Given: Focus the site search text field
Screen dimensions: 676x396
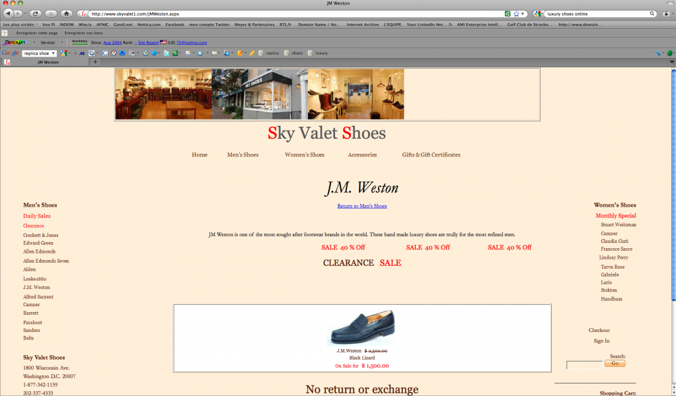Looking at the screenshot, I should (x=585, y=365).
